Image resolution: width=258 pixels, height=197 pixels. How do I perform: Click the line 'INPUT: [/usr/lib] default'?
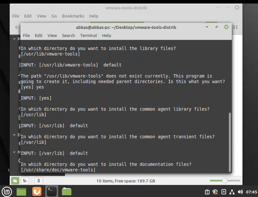click(54, 126)
